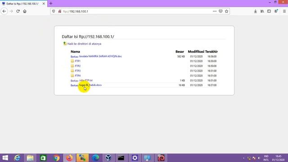This screenshot has width=288, height=162.
Task: Click the volume speaker tray icon
Action: 259,158
